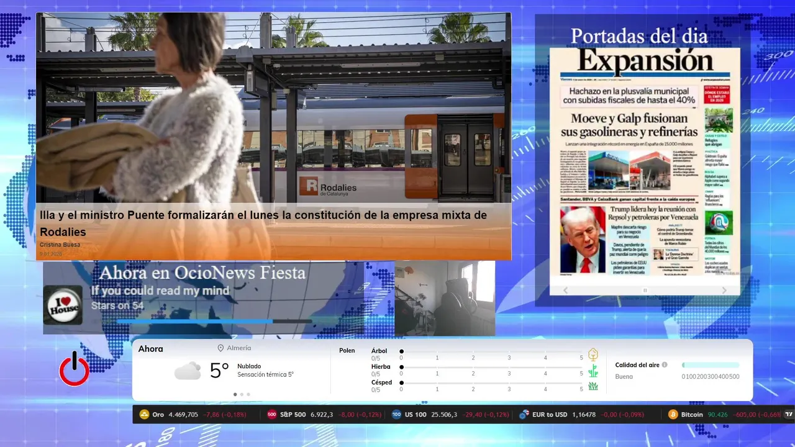Screen dimensions: 795x447
Task: Click the "5°" temperature reading
Action: click(219, 371)
